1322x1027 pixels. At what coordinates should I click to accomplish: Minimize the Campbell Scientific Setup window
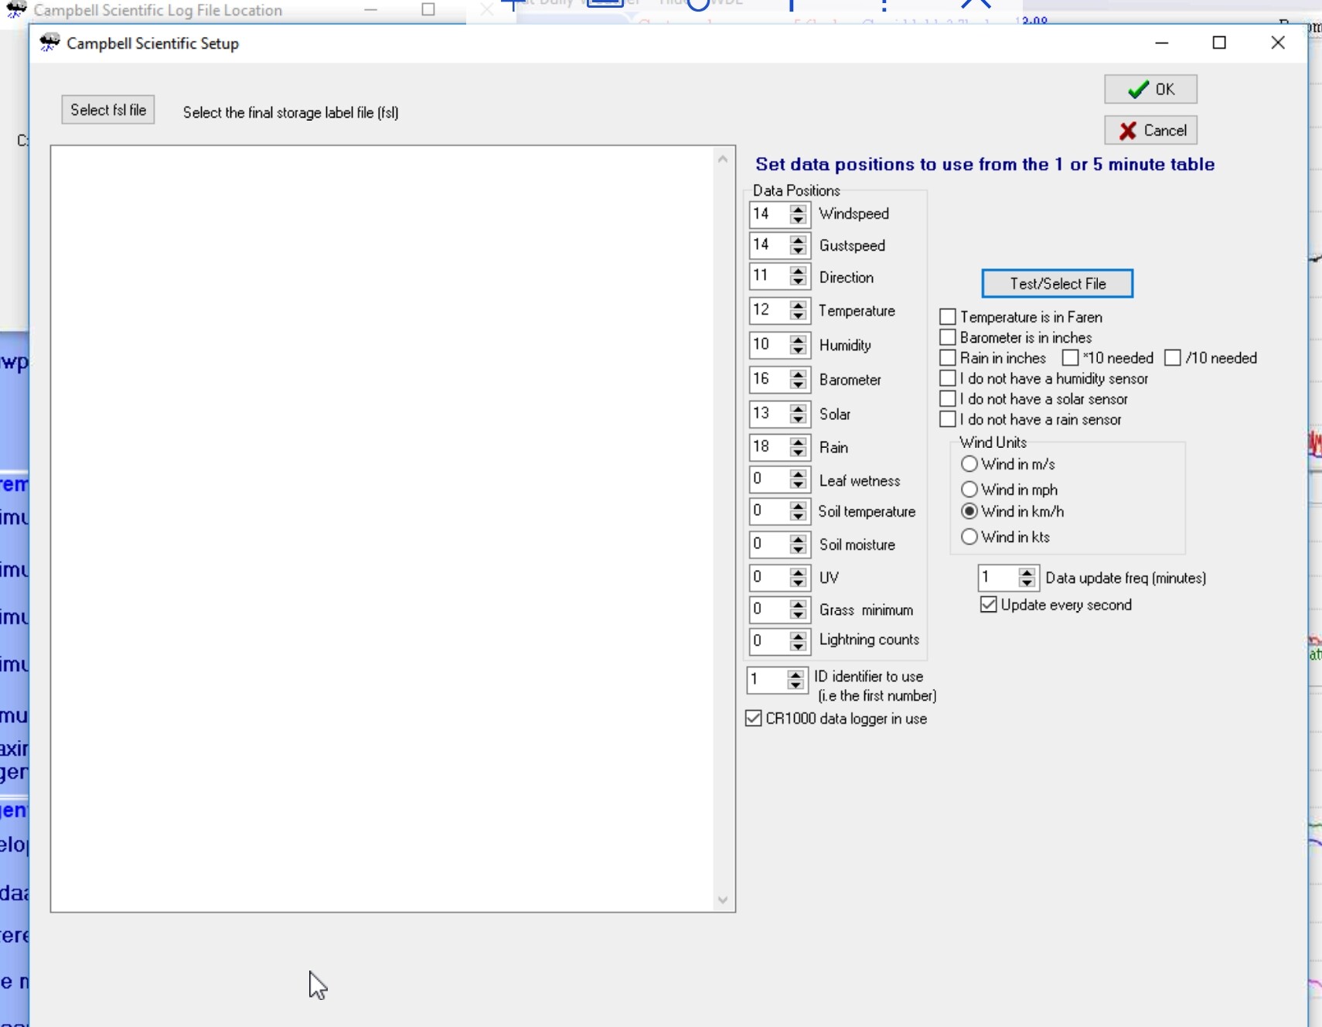click(x=1161, y=43)
